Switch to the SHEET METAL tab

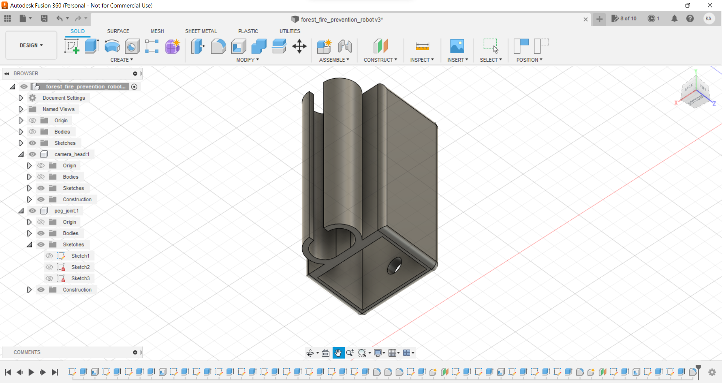[x=201, y=31]
